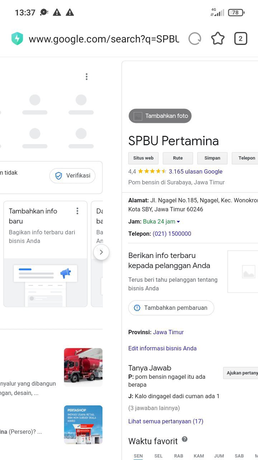Select the SEN day tab

coord(138,456)
